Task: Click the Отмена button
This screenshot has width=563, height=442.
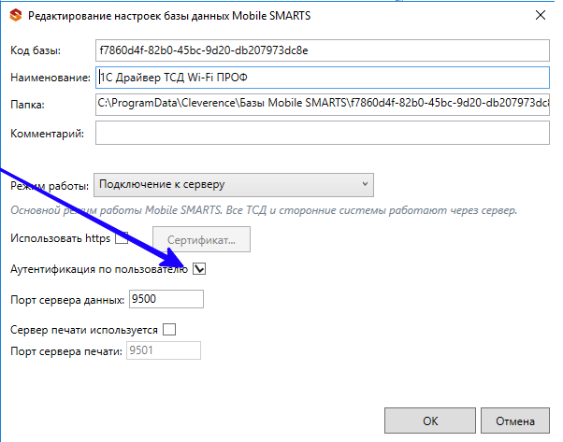Action: (515, 421)
